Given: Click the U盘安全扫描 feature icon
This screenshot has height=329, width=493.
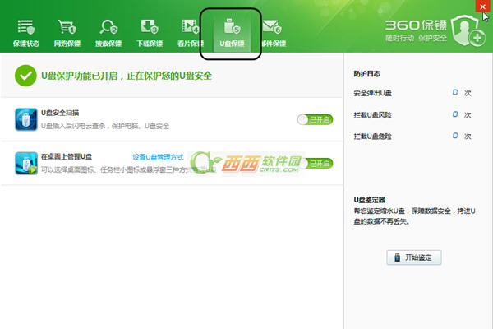Looking at the screenshot, I should click(x=25, y=119).
